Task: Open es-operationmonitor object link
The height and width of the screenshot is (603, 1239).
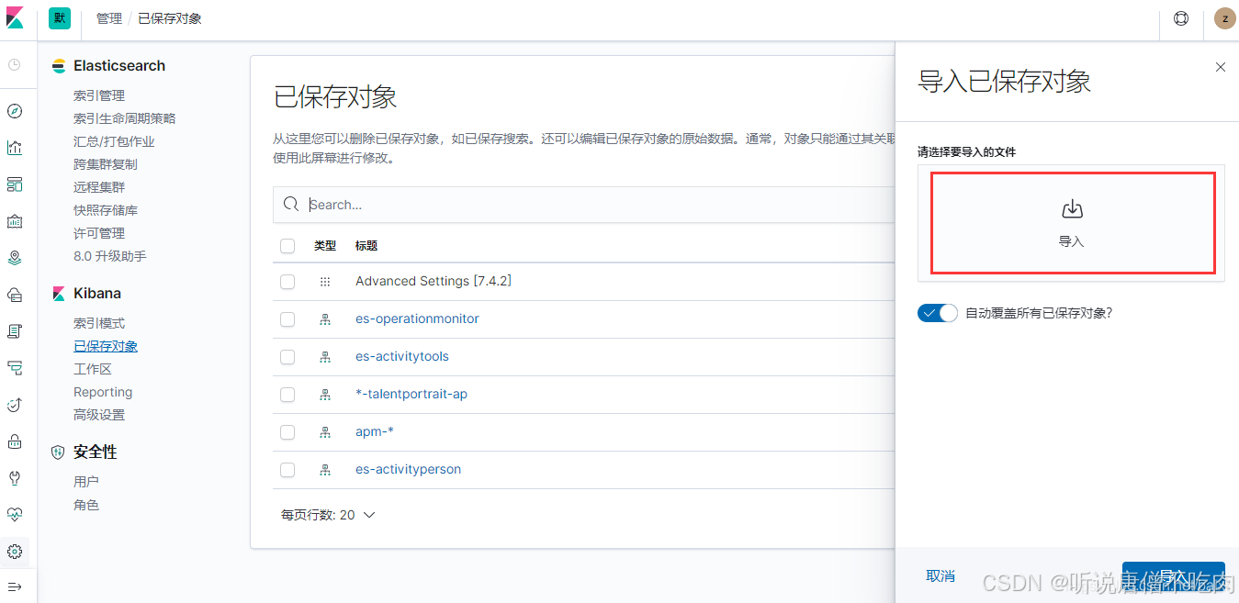Action: 417,318
